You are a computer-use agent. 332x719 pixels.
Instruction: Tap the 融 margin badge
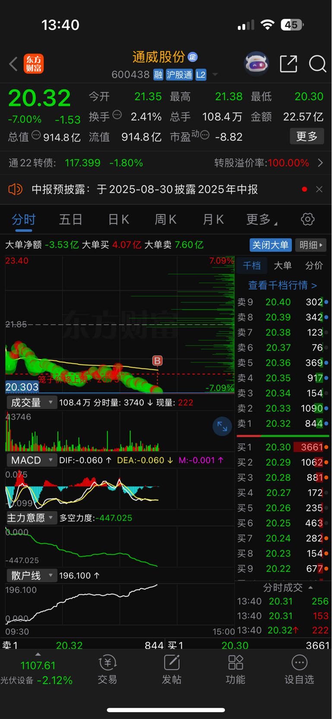(x=158, y=75)
